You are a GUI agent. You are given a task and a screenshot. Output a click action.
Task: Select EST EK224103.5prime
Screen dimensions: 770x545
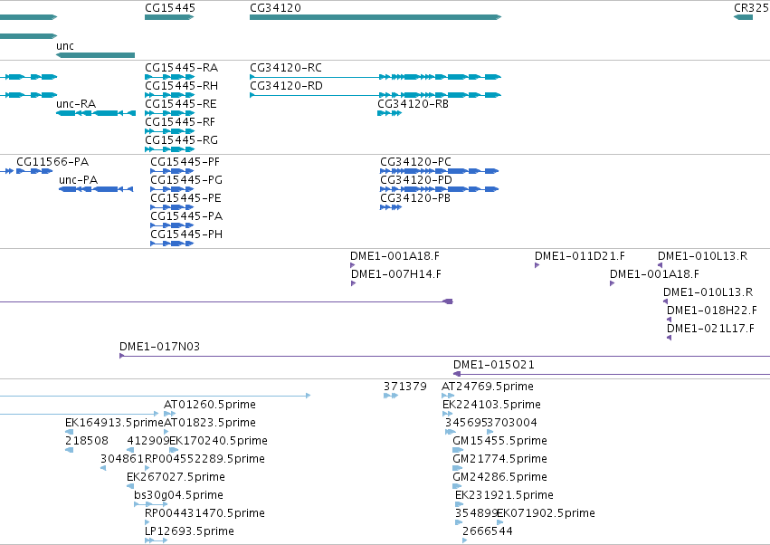pyautogui.click(x=491, y=405)
